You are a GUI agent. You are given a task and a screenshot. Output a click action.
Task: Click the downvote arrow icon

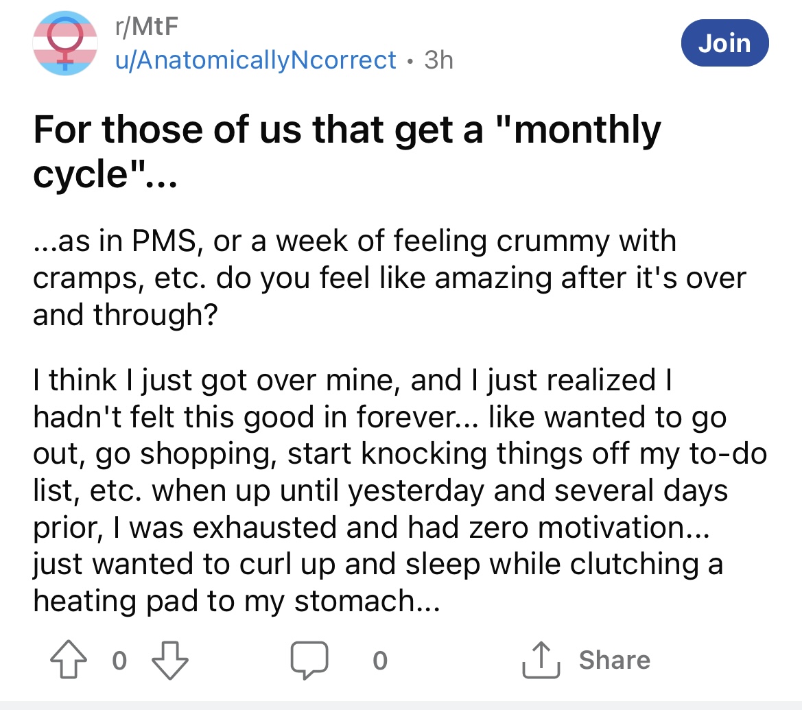click(170, 660)
